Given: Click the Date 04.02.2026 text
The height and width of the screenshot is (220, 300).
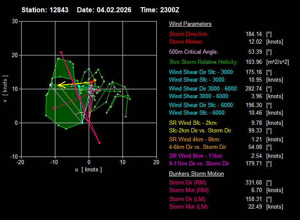Looking at the screenshot, I should 103,10.
